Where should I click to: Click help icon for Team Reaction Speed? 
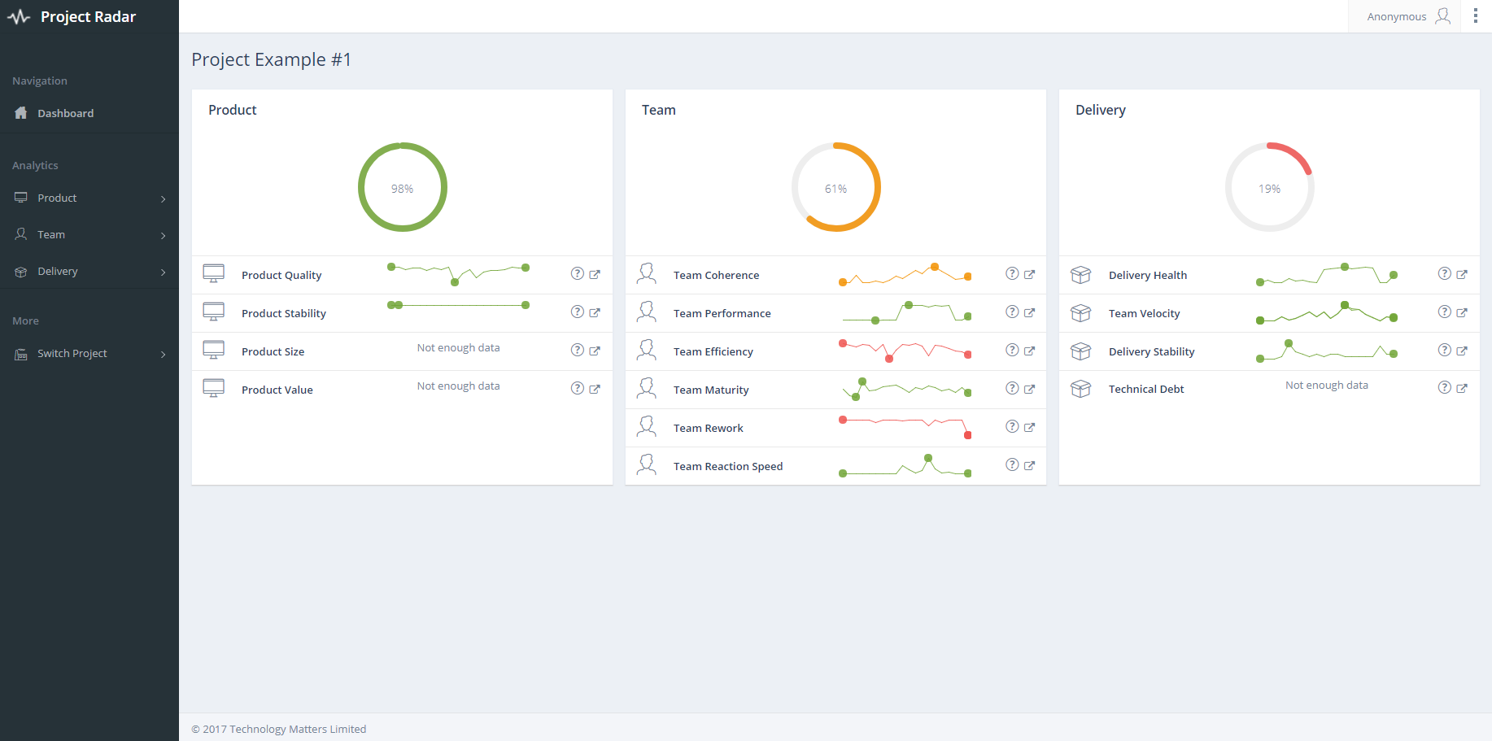pos(1012,465)
